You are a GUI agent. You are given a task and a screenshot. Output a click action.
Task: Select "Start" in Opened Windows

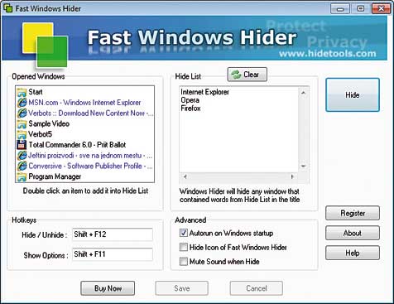point(36,92)
